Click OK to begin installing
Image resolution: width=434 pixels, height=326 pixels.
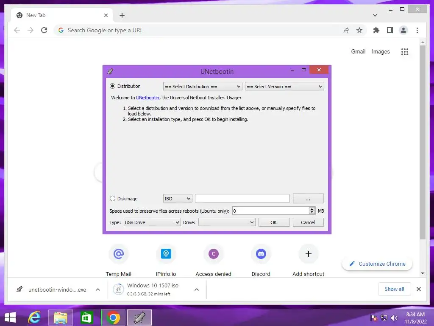click(274, 222)
